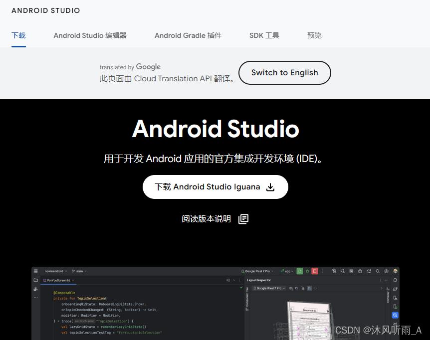Open the 阅读版本说明 release notes link

pyautogui.click(x=206, y=219)
